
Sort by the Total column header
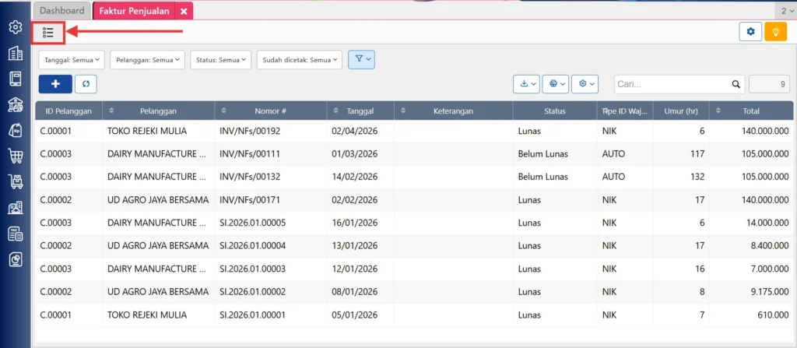pos(751,111)
